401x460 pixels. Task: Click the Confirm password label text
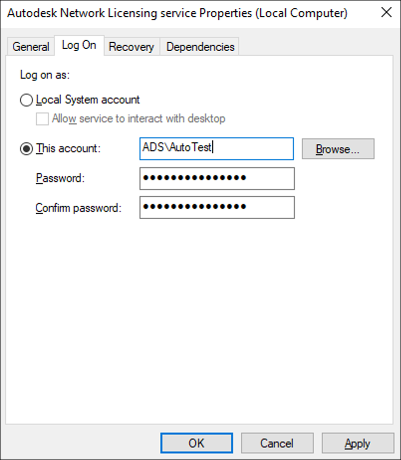(x=78, y=208)
